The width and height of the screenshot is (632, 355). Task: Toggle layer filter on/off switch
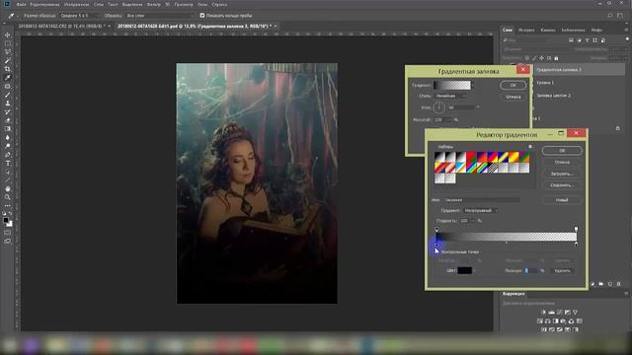(627, 39)
